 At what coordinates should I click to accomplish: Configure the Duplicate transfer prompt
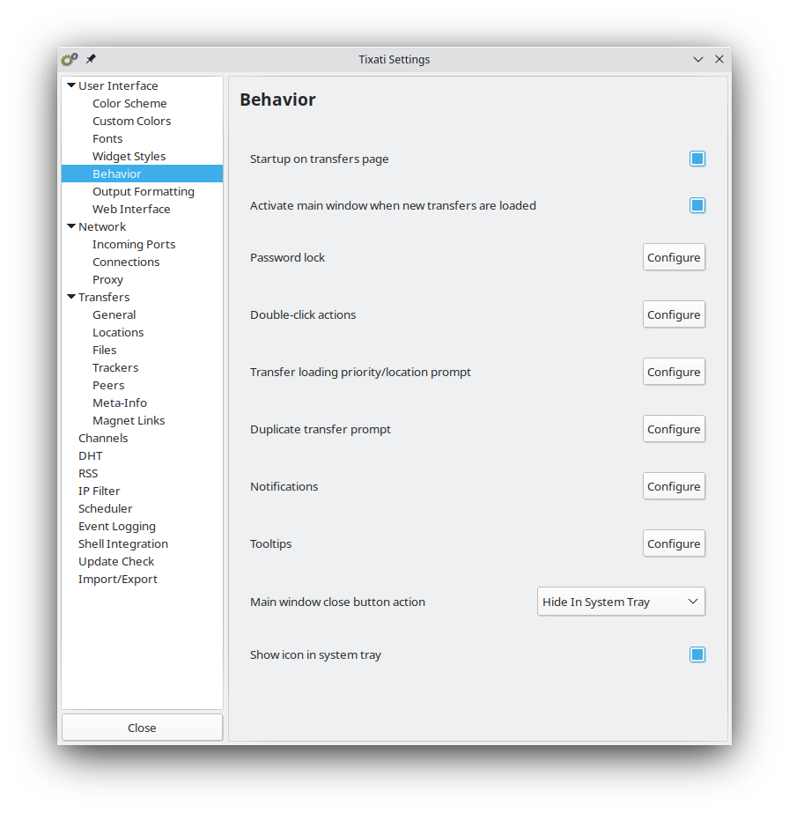[x=674, y=429]
